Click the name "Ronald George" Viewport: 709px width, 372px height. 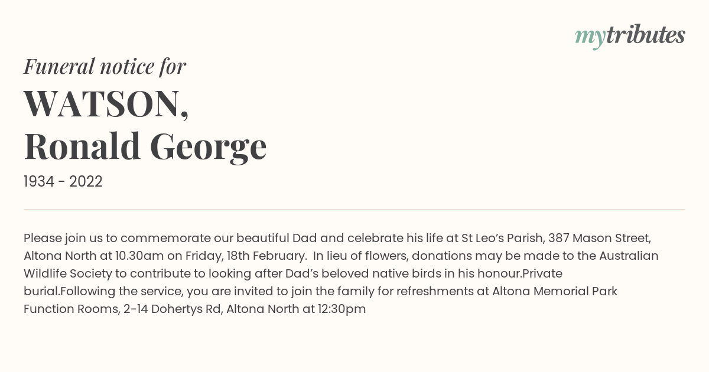[x=145, y=147]
